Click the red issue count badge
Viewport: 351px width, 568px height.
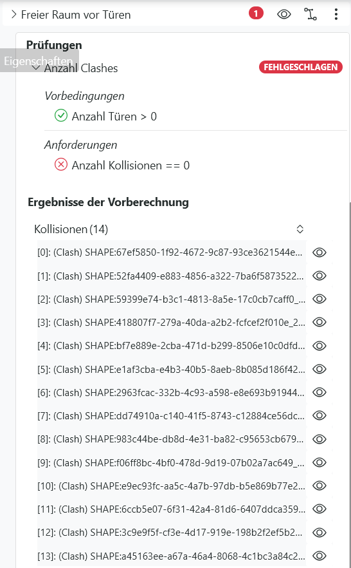pyautogui.click(x=256, y=14)
